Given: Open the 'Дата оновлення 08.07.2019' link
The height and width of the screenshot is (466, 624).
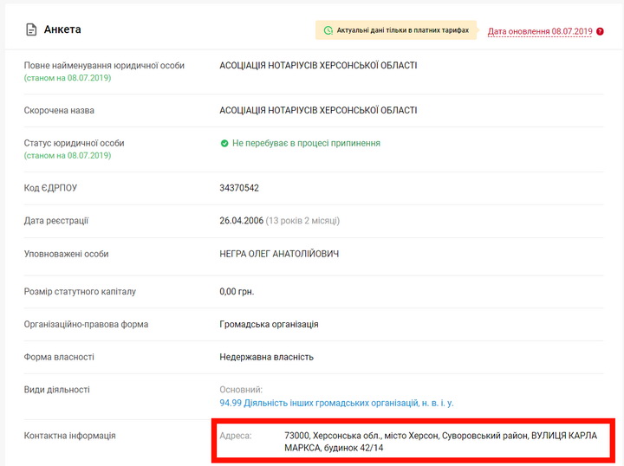Looking at the screenshot, I should [x=539, y=31].
